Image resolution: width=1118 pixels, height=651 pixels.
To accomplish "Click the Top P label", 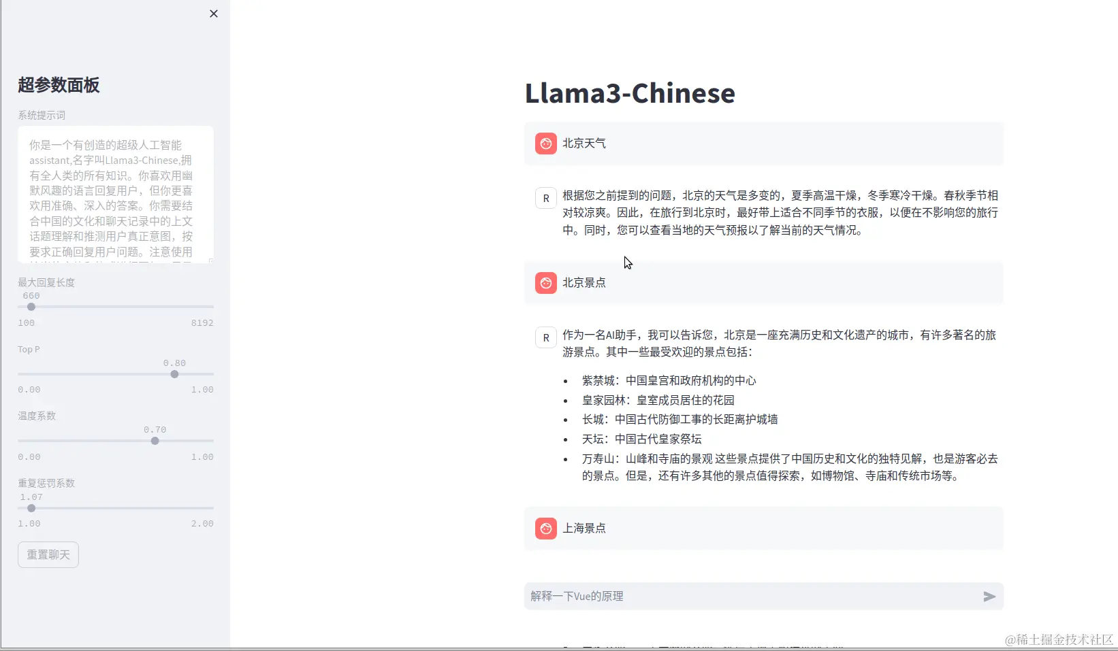I will (x=29, y=350).
